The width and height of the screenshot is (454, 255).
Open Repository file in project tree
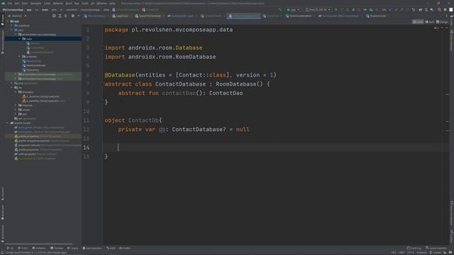(31, 69)
